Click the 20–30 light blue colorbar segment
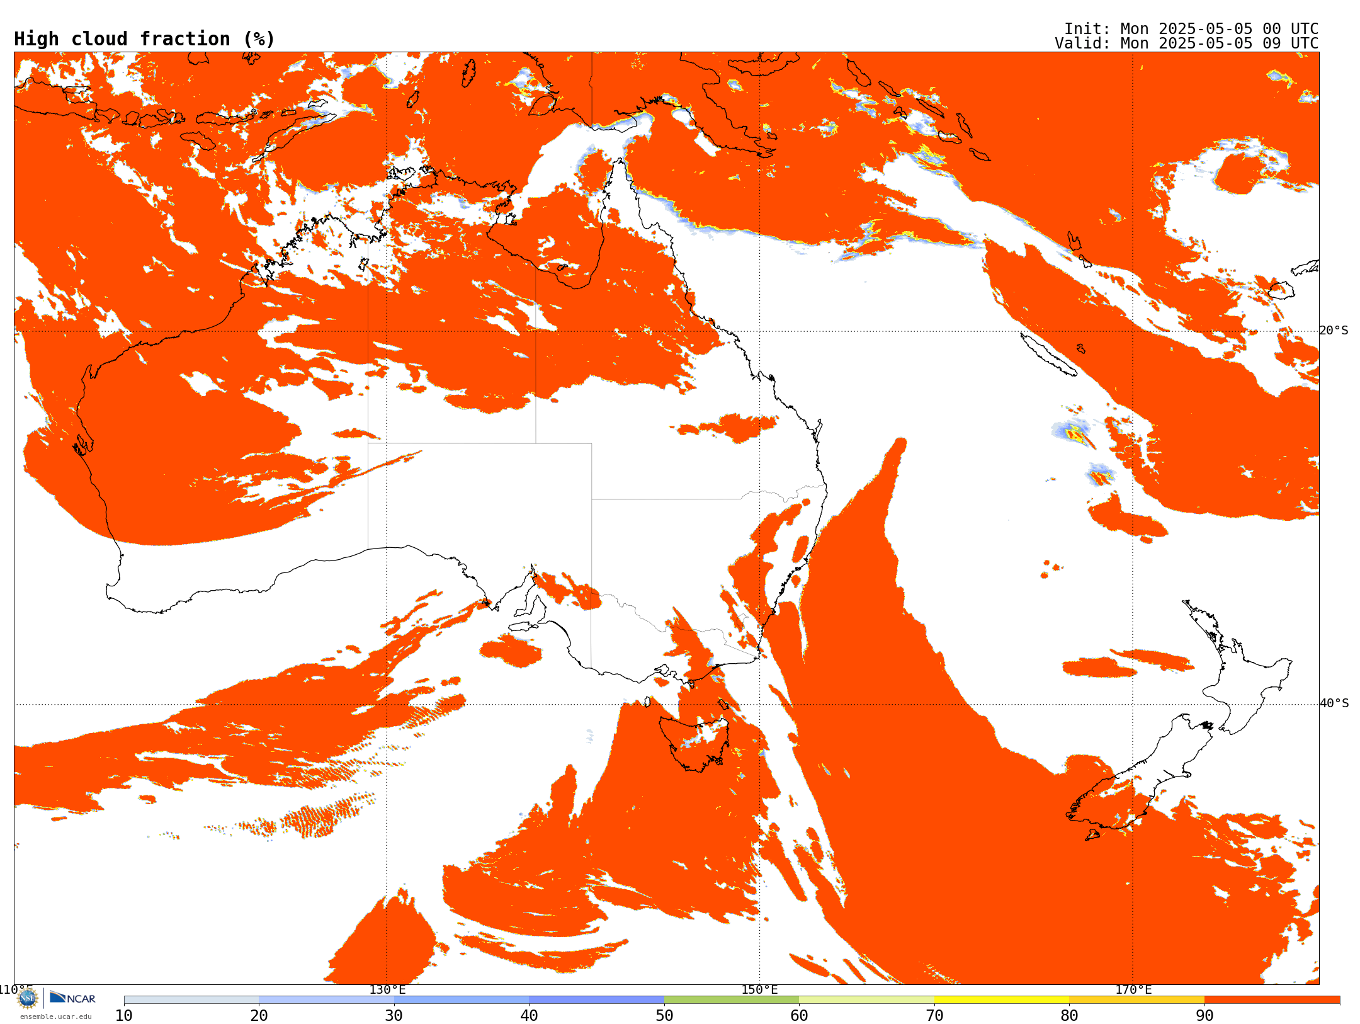Screen dimensions: 1360x1024 click(327, 1000)
